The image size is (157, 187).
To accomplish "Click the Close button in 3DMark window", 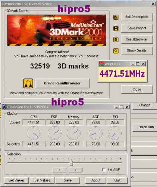I will coord(137,89).
